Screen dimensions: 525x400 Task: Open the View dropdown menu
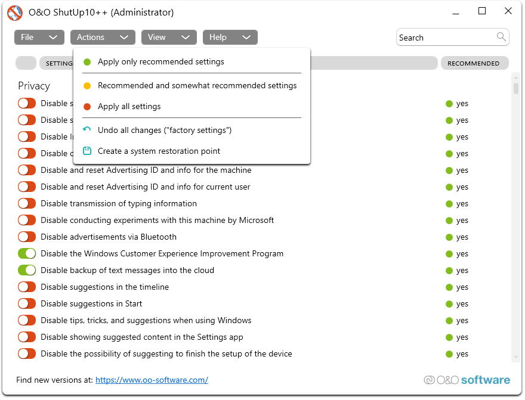pyautogui.click(x=169, y=37)
